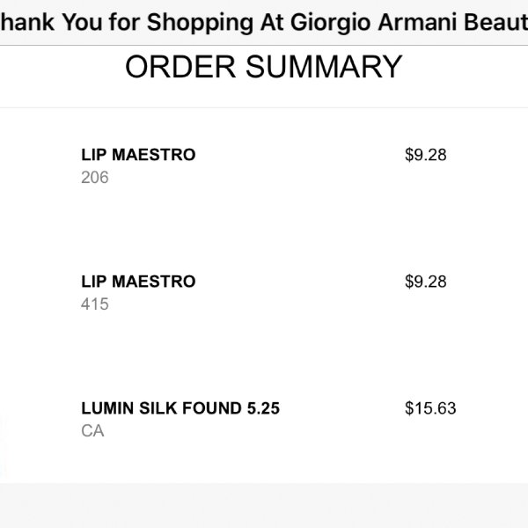Click the gray footer area below the items
The height and width of the screenshot is (528, 528).
click(264, 505)
